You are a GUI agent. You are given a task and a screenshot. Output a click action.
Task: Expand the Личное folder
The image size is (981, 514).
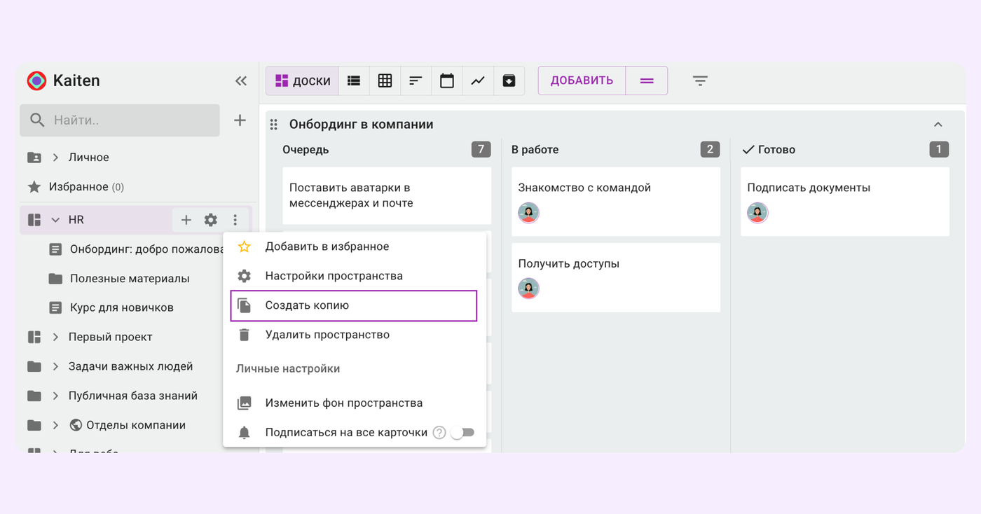tap(55, 158)
